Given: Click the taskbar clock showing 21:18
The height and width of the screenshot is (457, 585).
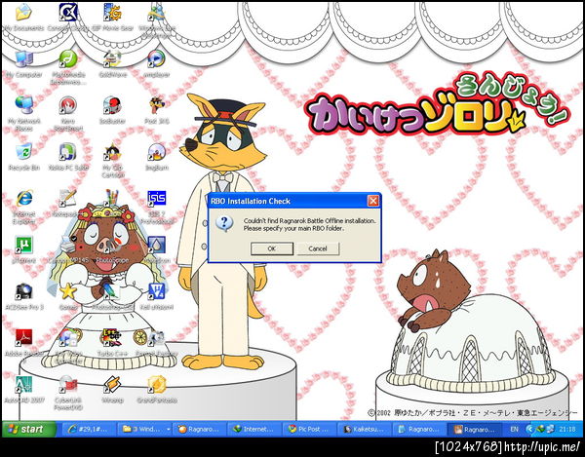Looking at the screenshot, I should pos(567,430).
